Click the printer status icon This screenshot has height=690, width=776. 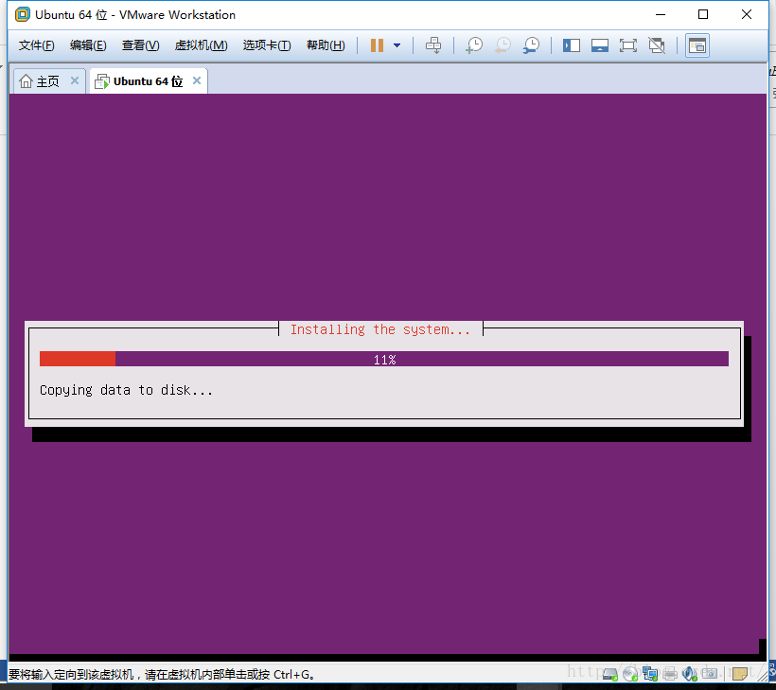click(x=670, y=674)
